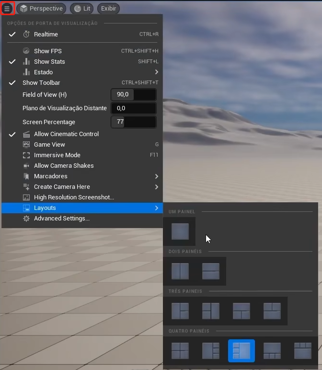Open Advanced Settings entry
The width and height of the screenshot is (322, 370).
click(82, 219)
